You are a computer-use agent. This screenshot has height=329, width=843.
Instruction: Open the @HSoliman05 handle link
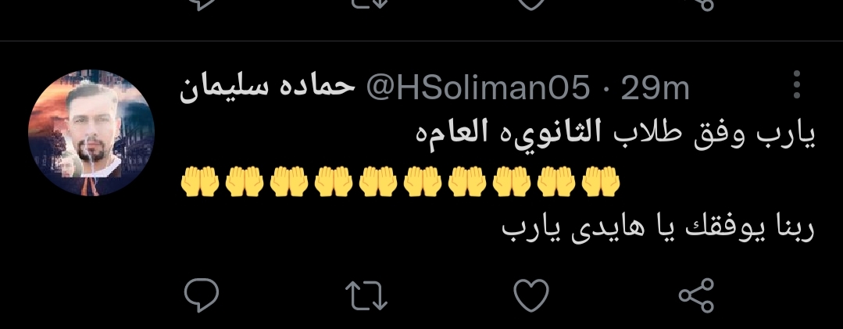point(478,88)
